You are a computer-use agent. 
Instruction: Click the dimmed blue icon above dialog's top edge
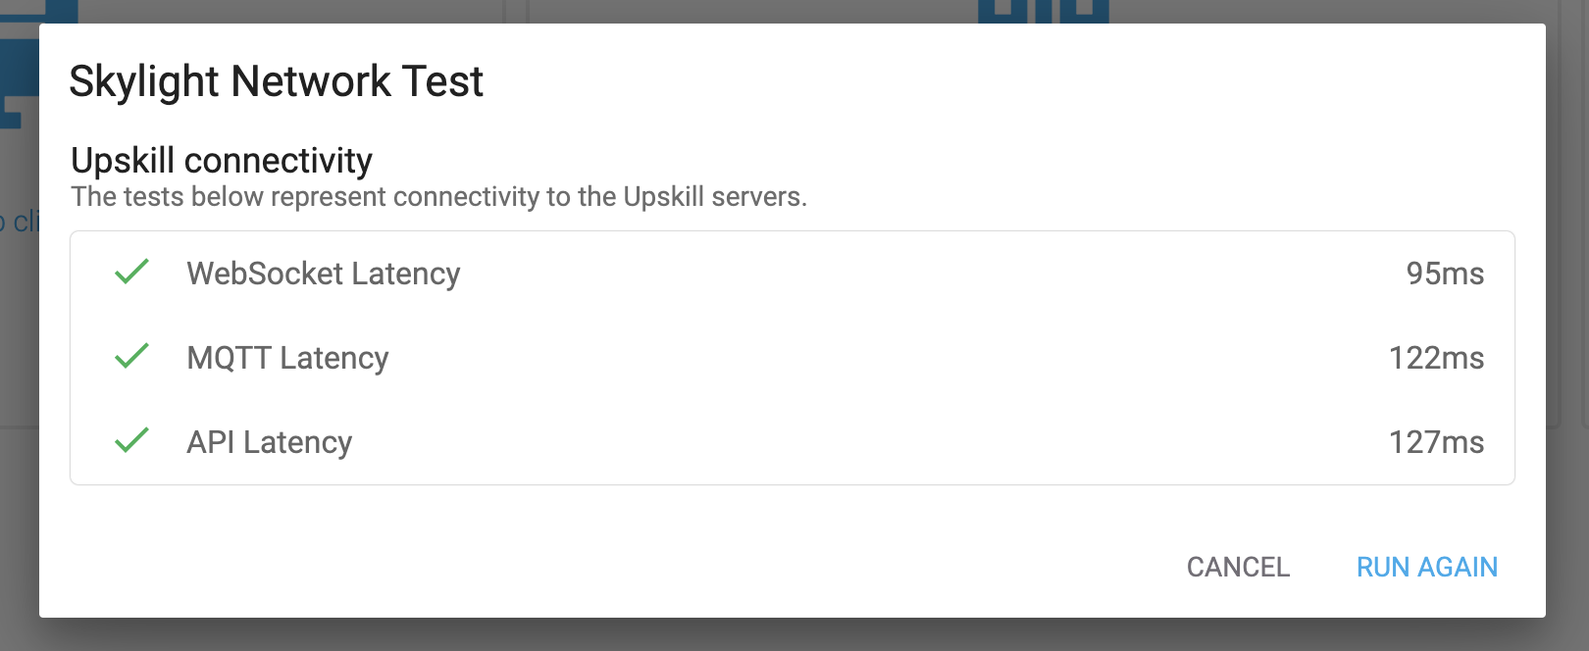coord(1044,11)
